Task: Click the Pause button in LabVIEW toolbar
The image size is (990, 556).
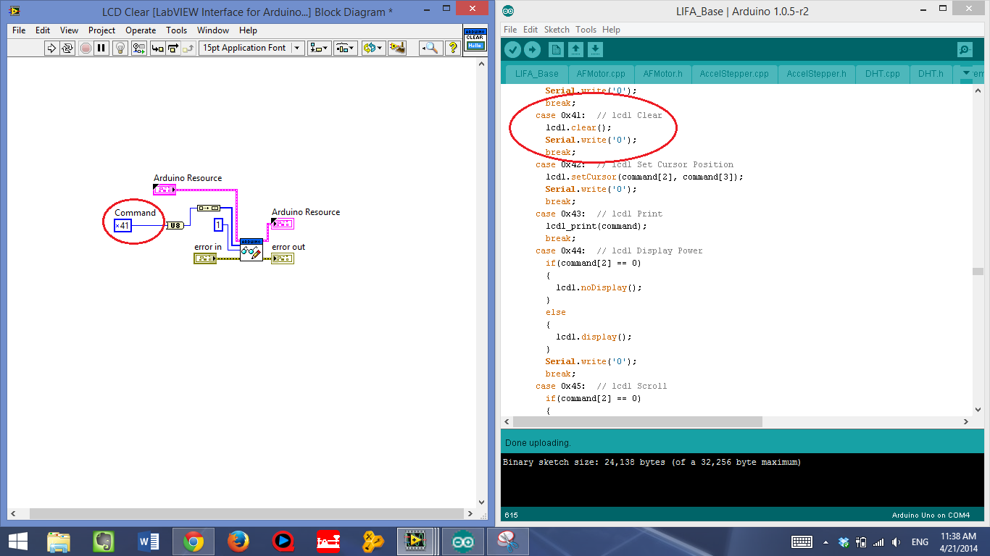Action: (x=101, y=48)
